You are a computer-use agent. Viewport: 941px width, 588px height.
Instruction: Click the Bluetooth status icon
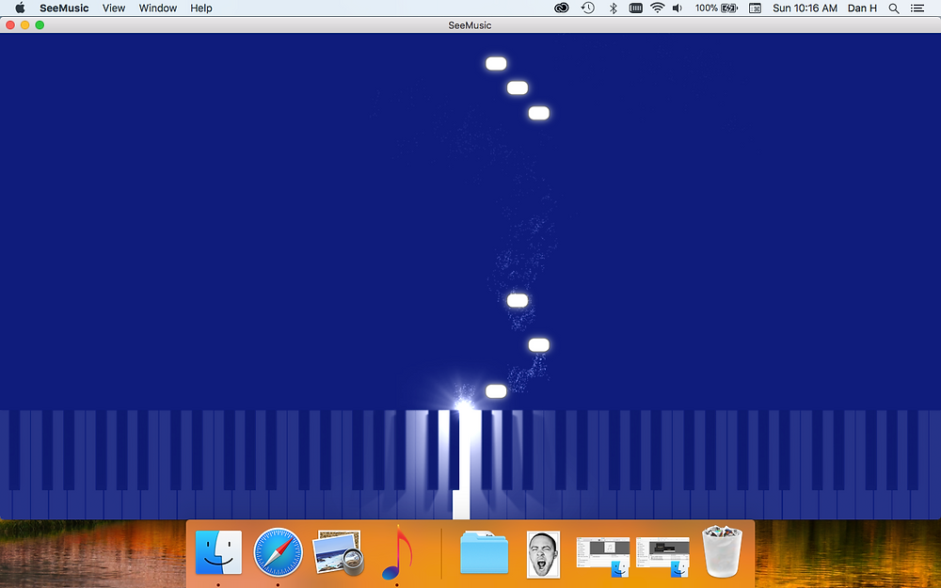tap(613, 8)
